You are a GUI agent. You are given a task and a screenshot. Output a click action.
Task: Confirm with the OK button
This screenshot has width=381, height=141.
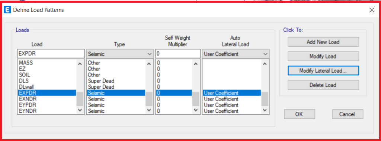300,114
